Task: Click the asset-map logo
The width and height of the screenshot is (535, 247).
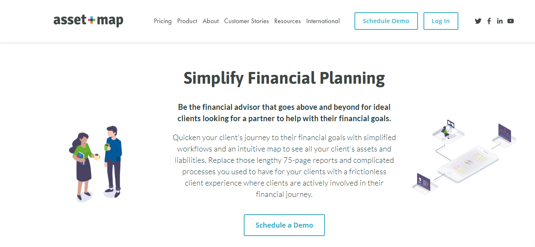Action: (88, 21)
